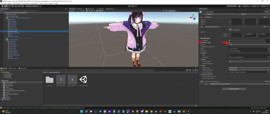Toggle scene lighting bulb icon
The width and height of the screenshot is (270, 114).
click(x=87, y=11)
